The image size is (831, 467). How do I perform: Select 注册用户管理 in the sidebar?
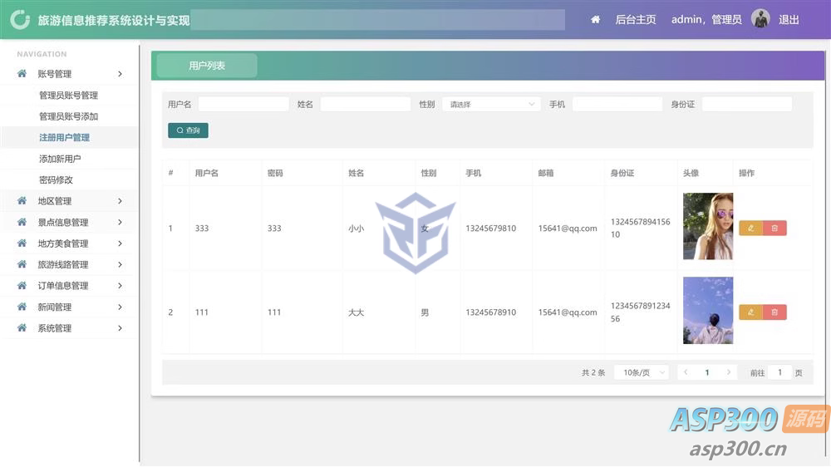[x=64, y=138]
